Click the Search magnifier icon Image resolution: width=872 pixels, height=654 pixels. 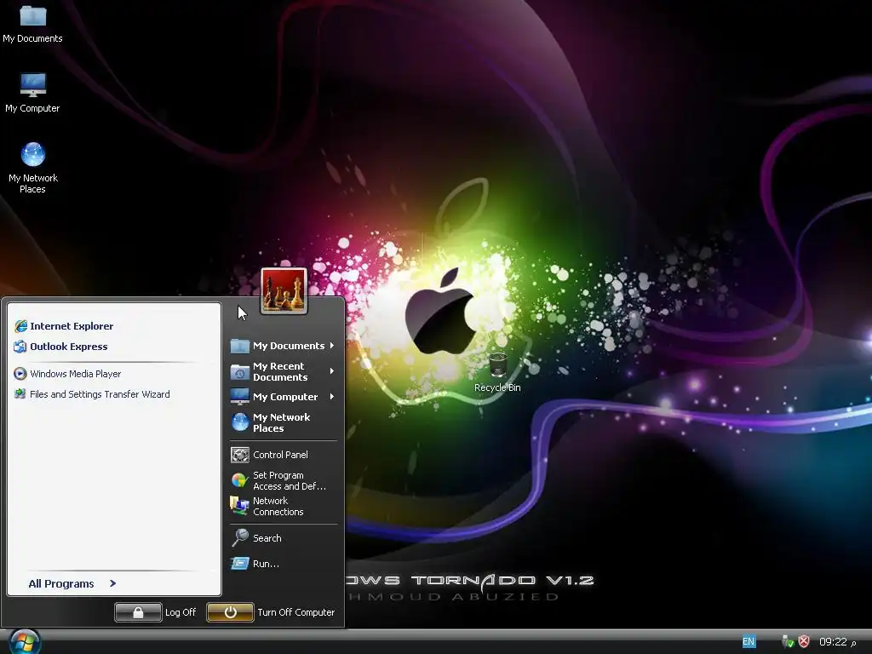(x=239, y=538)
